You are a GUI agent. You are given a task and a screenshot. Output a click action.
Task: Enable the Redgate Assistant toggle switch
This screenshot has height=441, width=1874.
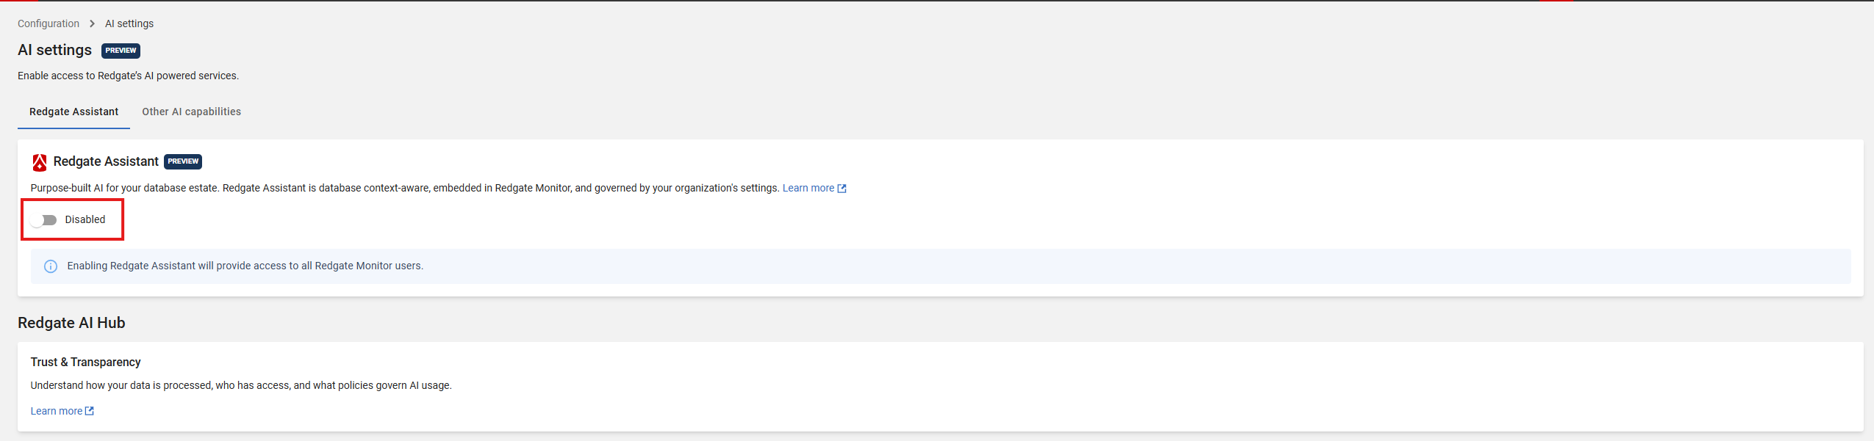coord(44,220)
